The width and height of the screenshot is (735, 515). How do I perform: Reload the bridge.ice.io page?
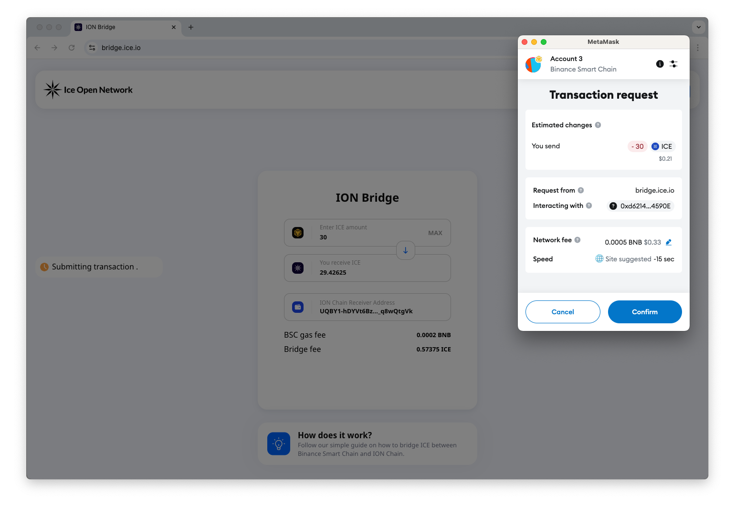(72, 48)
